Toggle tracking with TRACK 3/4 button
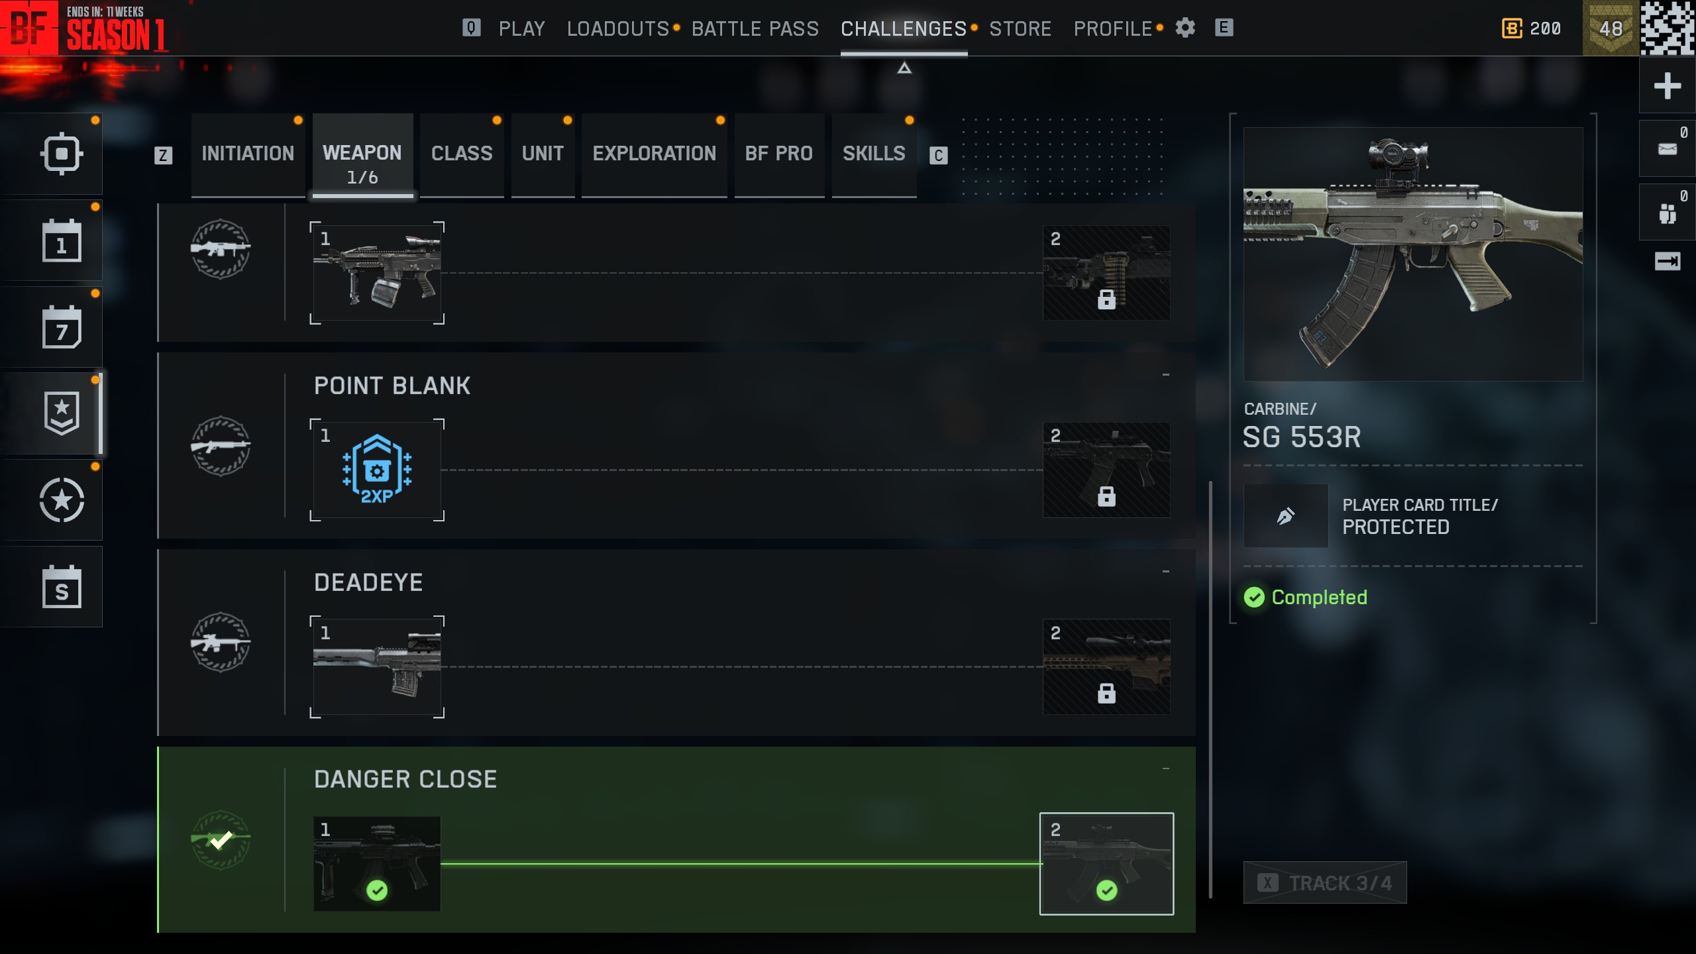This screenshot has height=954, width=1696. [1325, 882]
